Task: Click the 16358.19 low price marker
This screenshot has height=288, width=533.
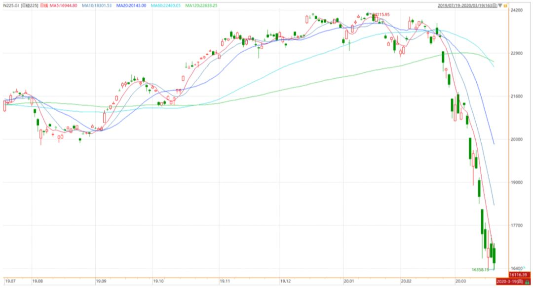Action: [x=480, y=270]
